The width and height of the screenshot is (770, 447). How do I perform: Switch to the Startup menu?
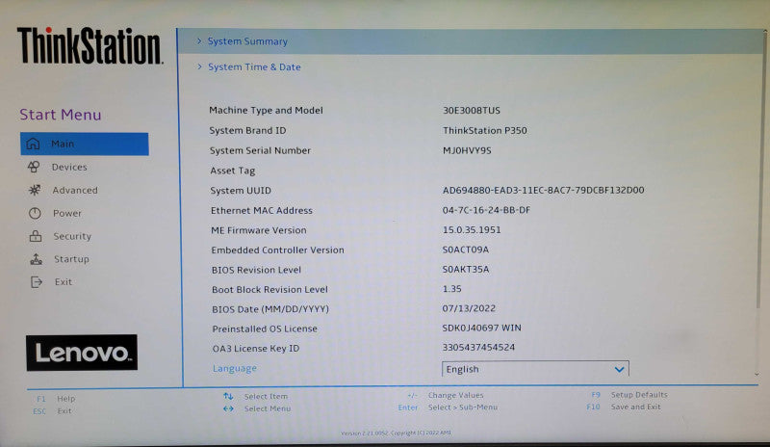pyautogui.click(x=71, y=258)
